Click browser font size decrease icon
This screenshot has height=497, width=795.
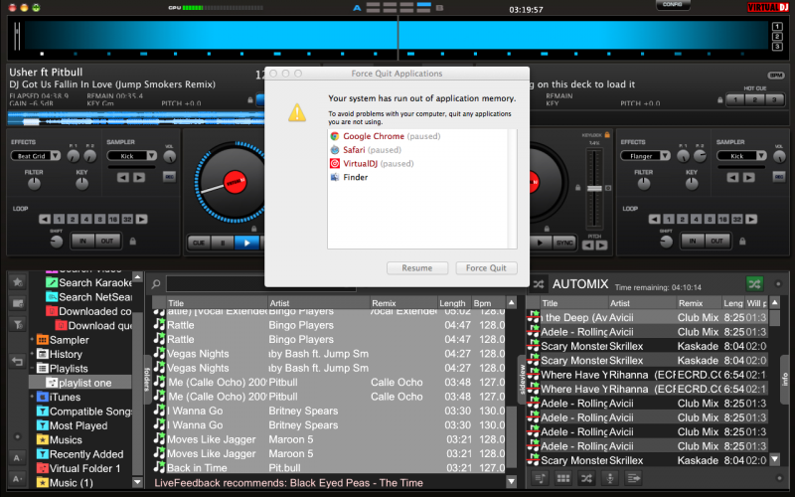(17, 458)
